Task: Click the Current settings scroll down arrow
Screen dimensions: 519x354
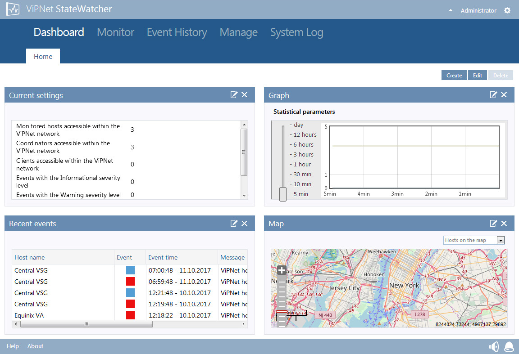Action: click(244, 195)
